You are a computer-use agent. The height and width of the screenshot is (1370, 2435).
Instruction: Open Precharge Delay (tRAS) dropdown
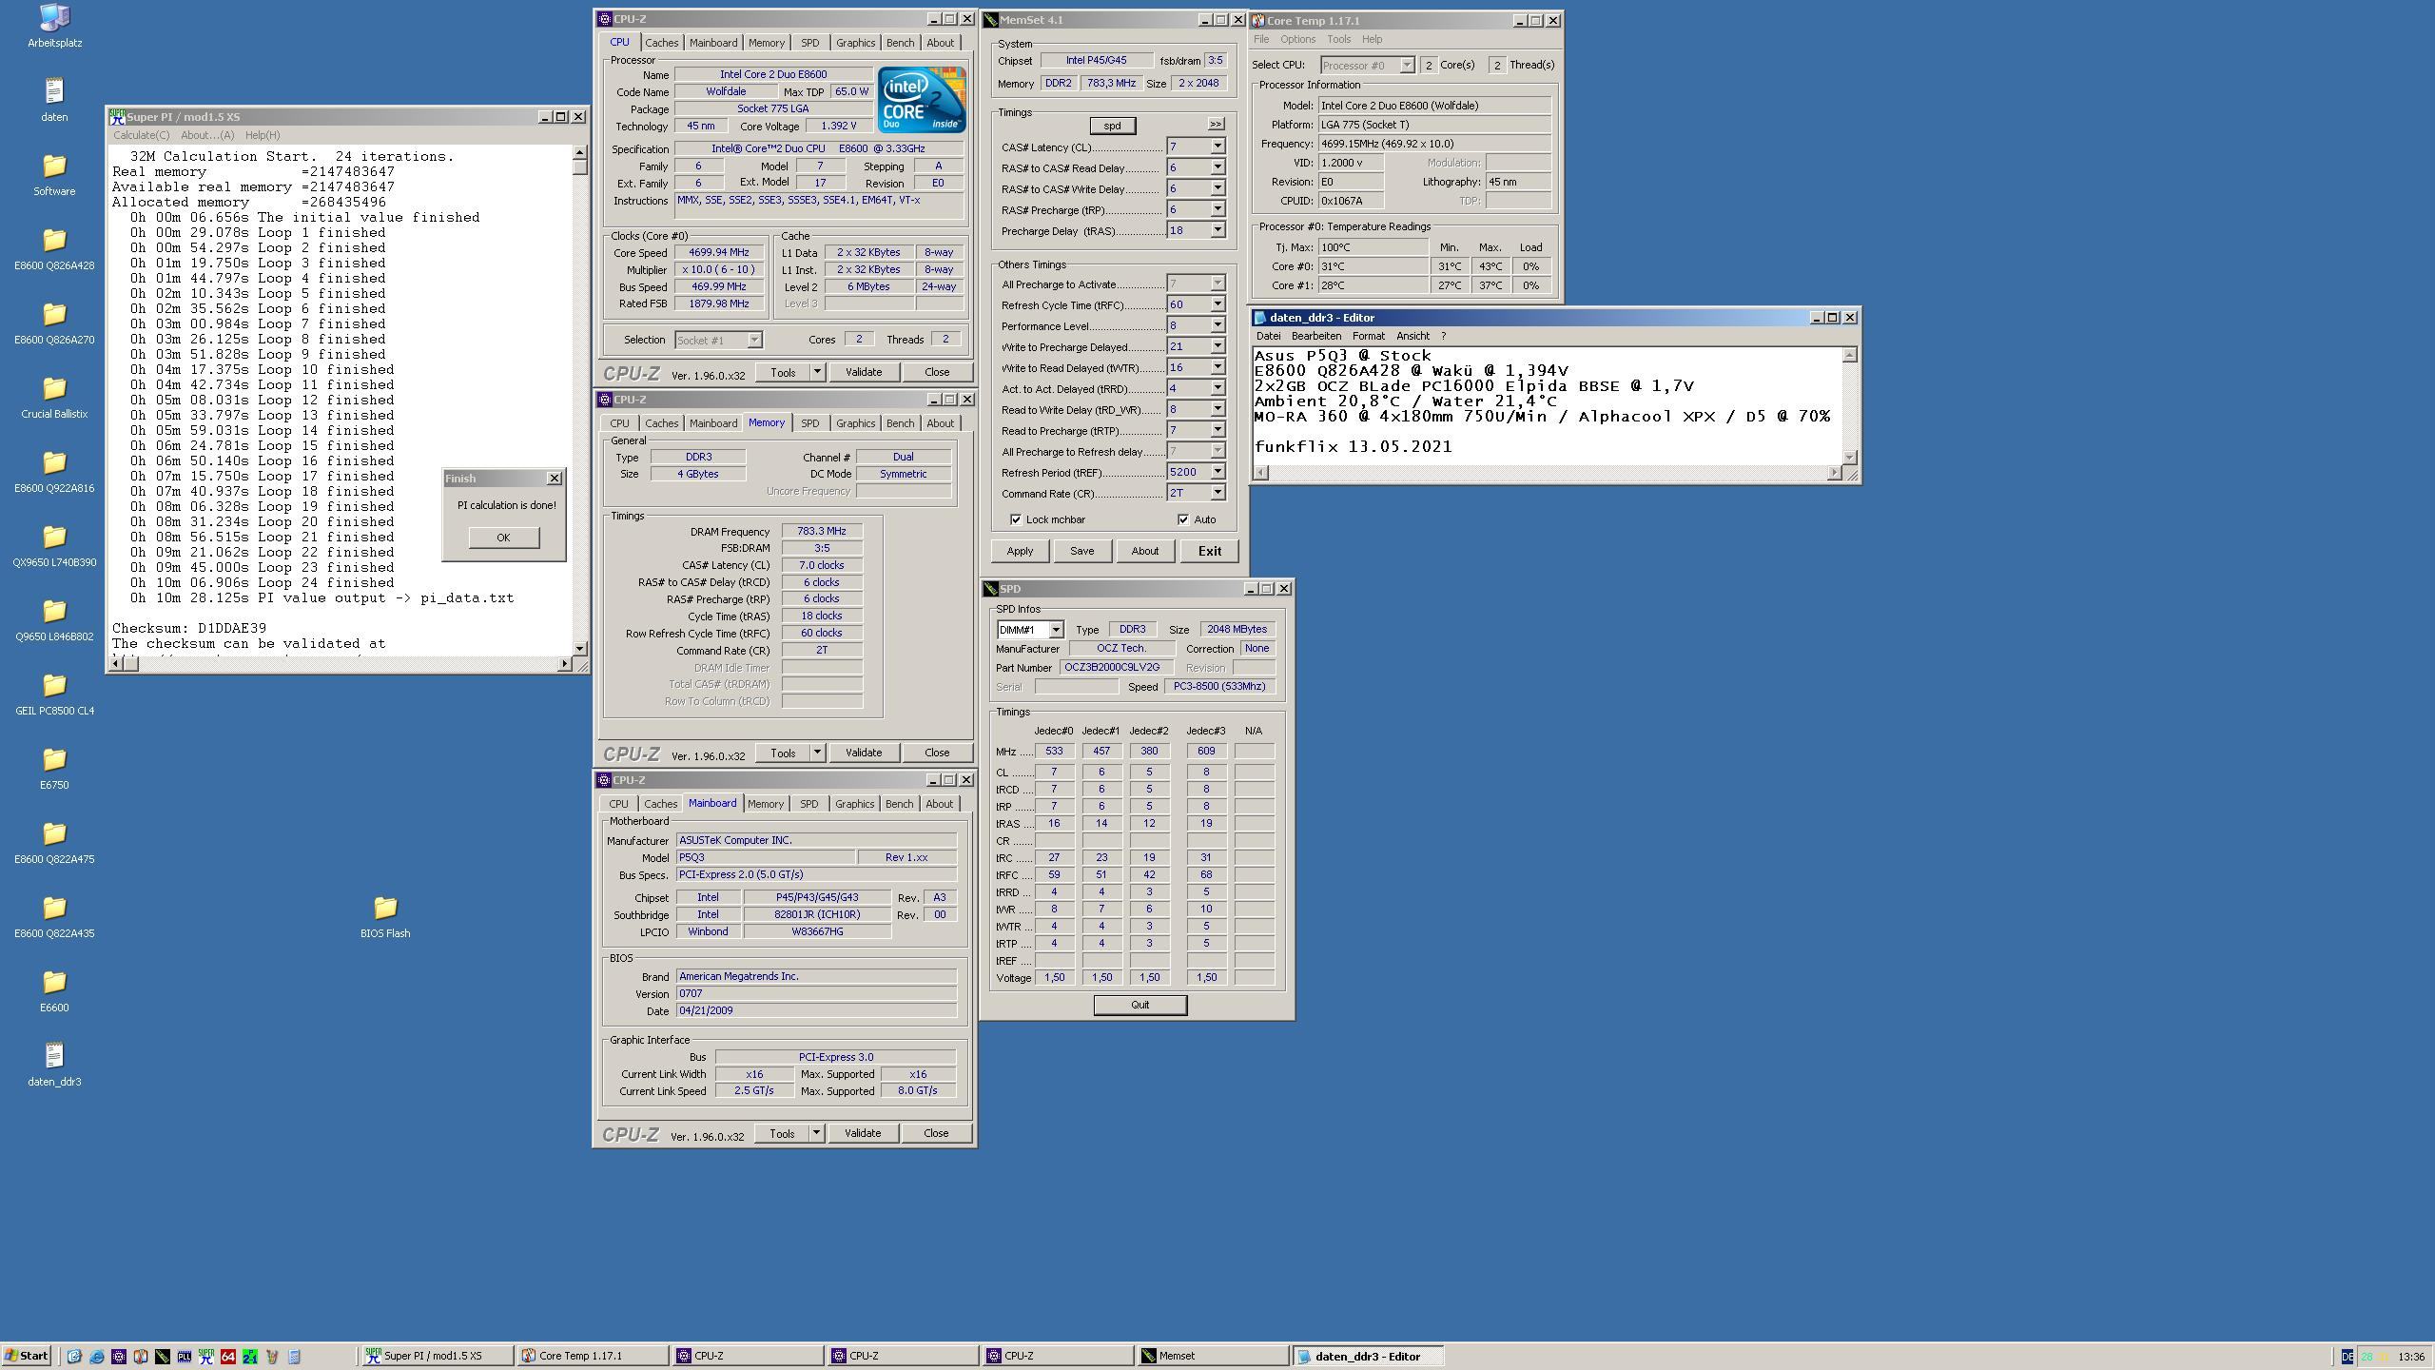1217,230
